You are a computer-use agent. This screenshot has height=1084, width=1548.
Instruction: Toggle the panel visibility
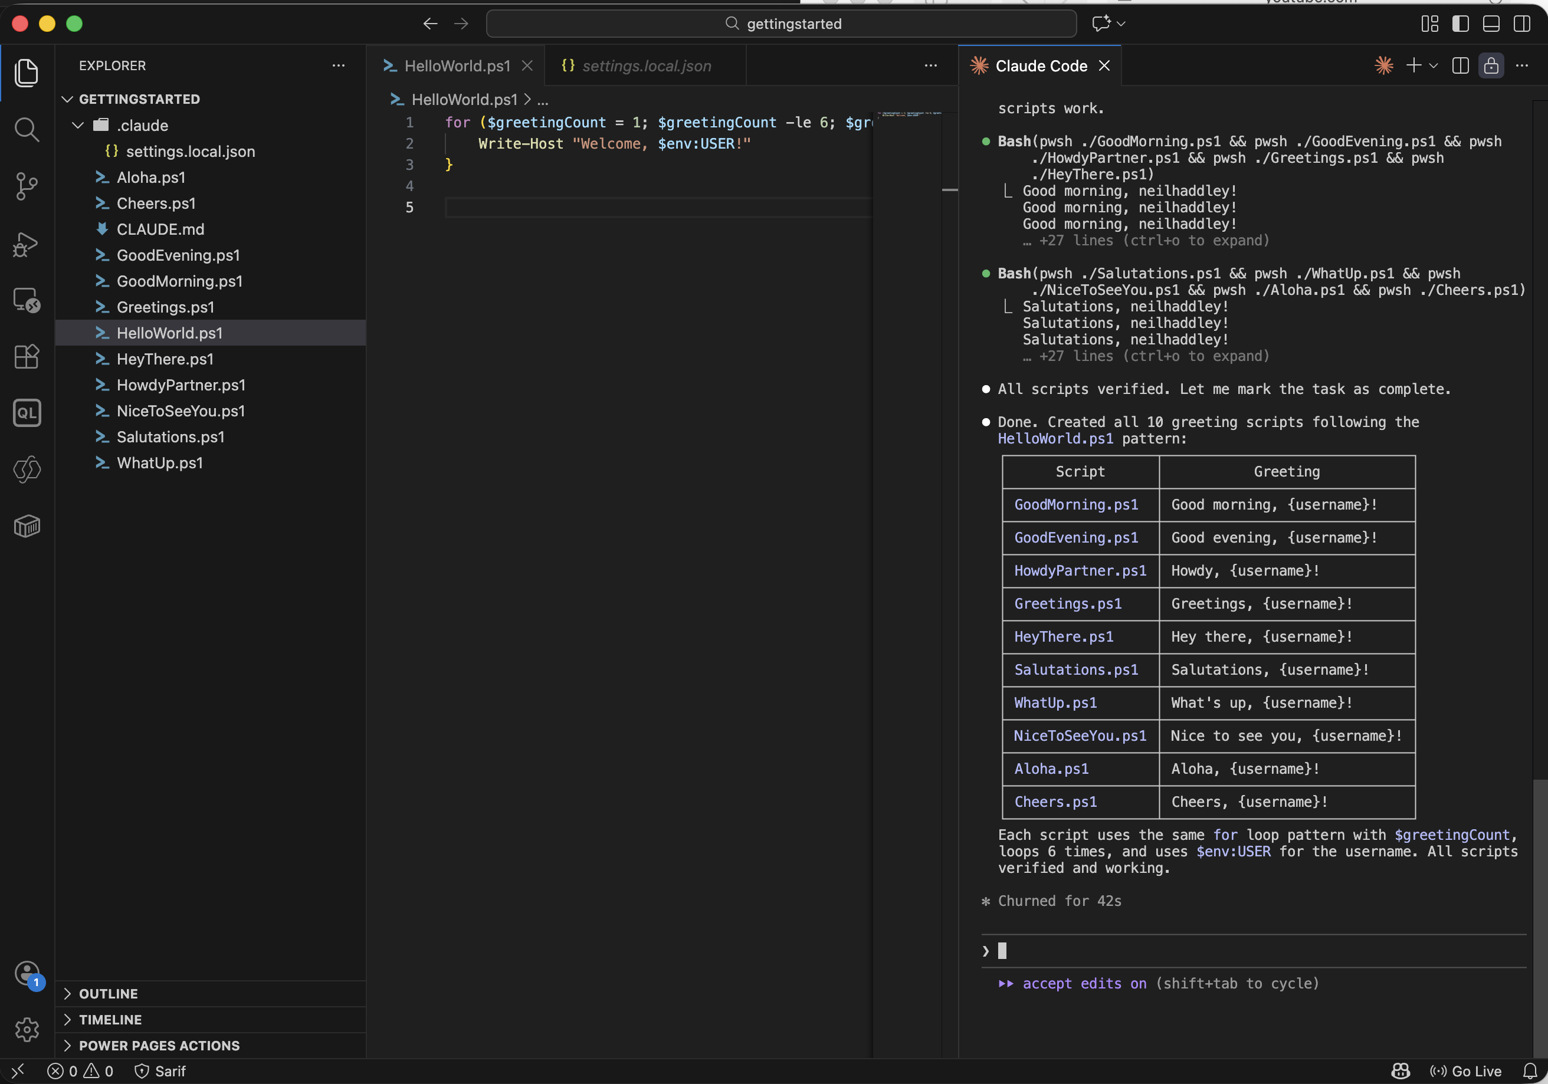click(x=1490, y=24)
